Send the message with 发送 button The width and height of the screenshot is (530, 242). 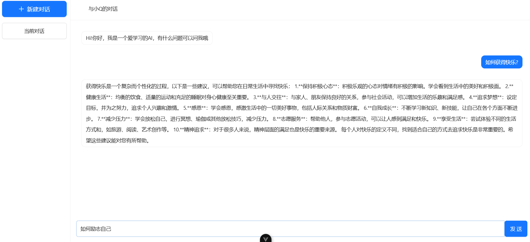pos(516,229)
